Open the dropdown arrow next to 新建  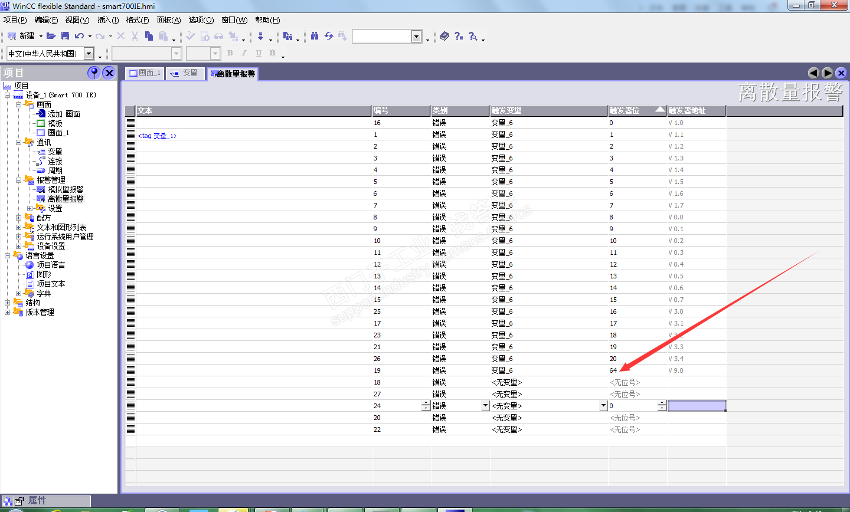pos(41,36)
